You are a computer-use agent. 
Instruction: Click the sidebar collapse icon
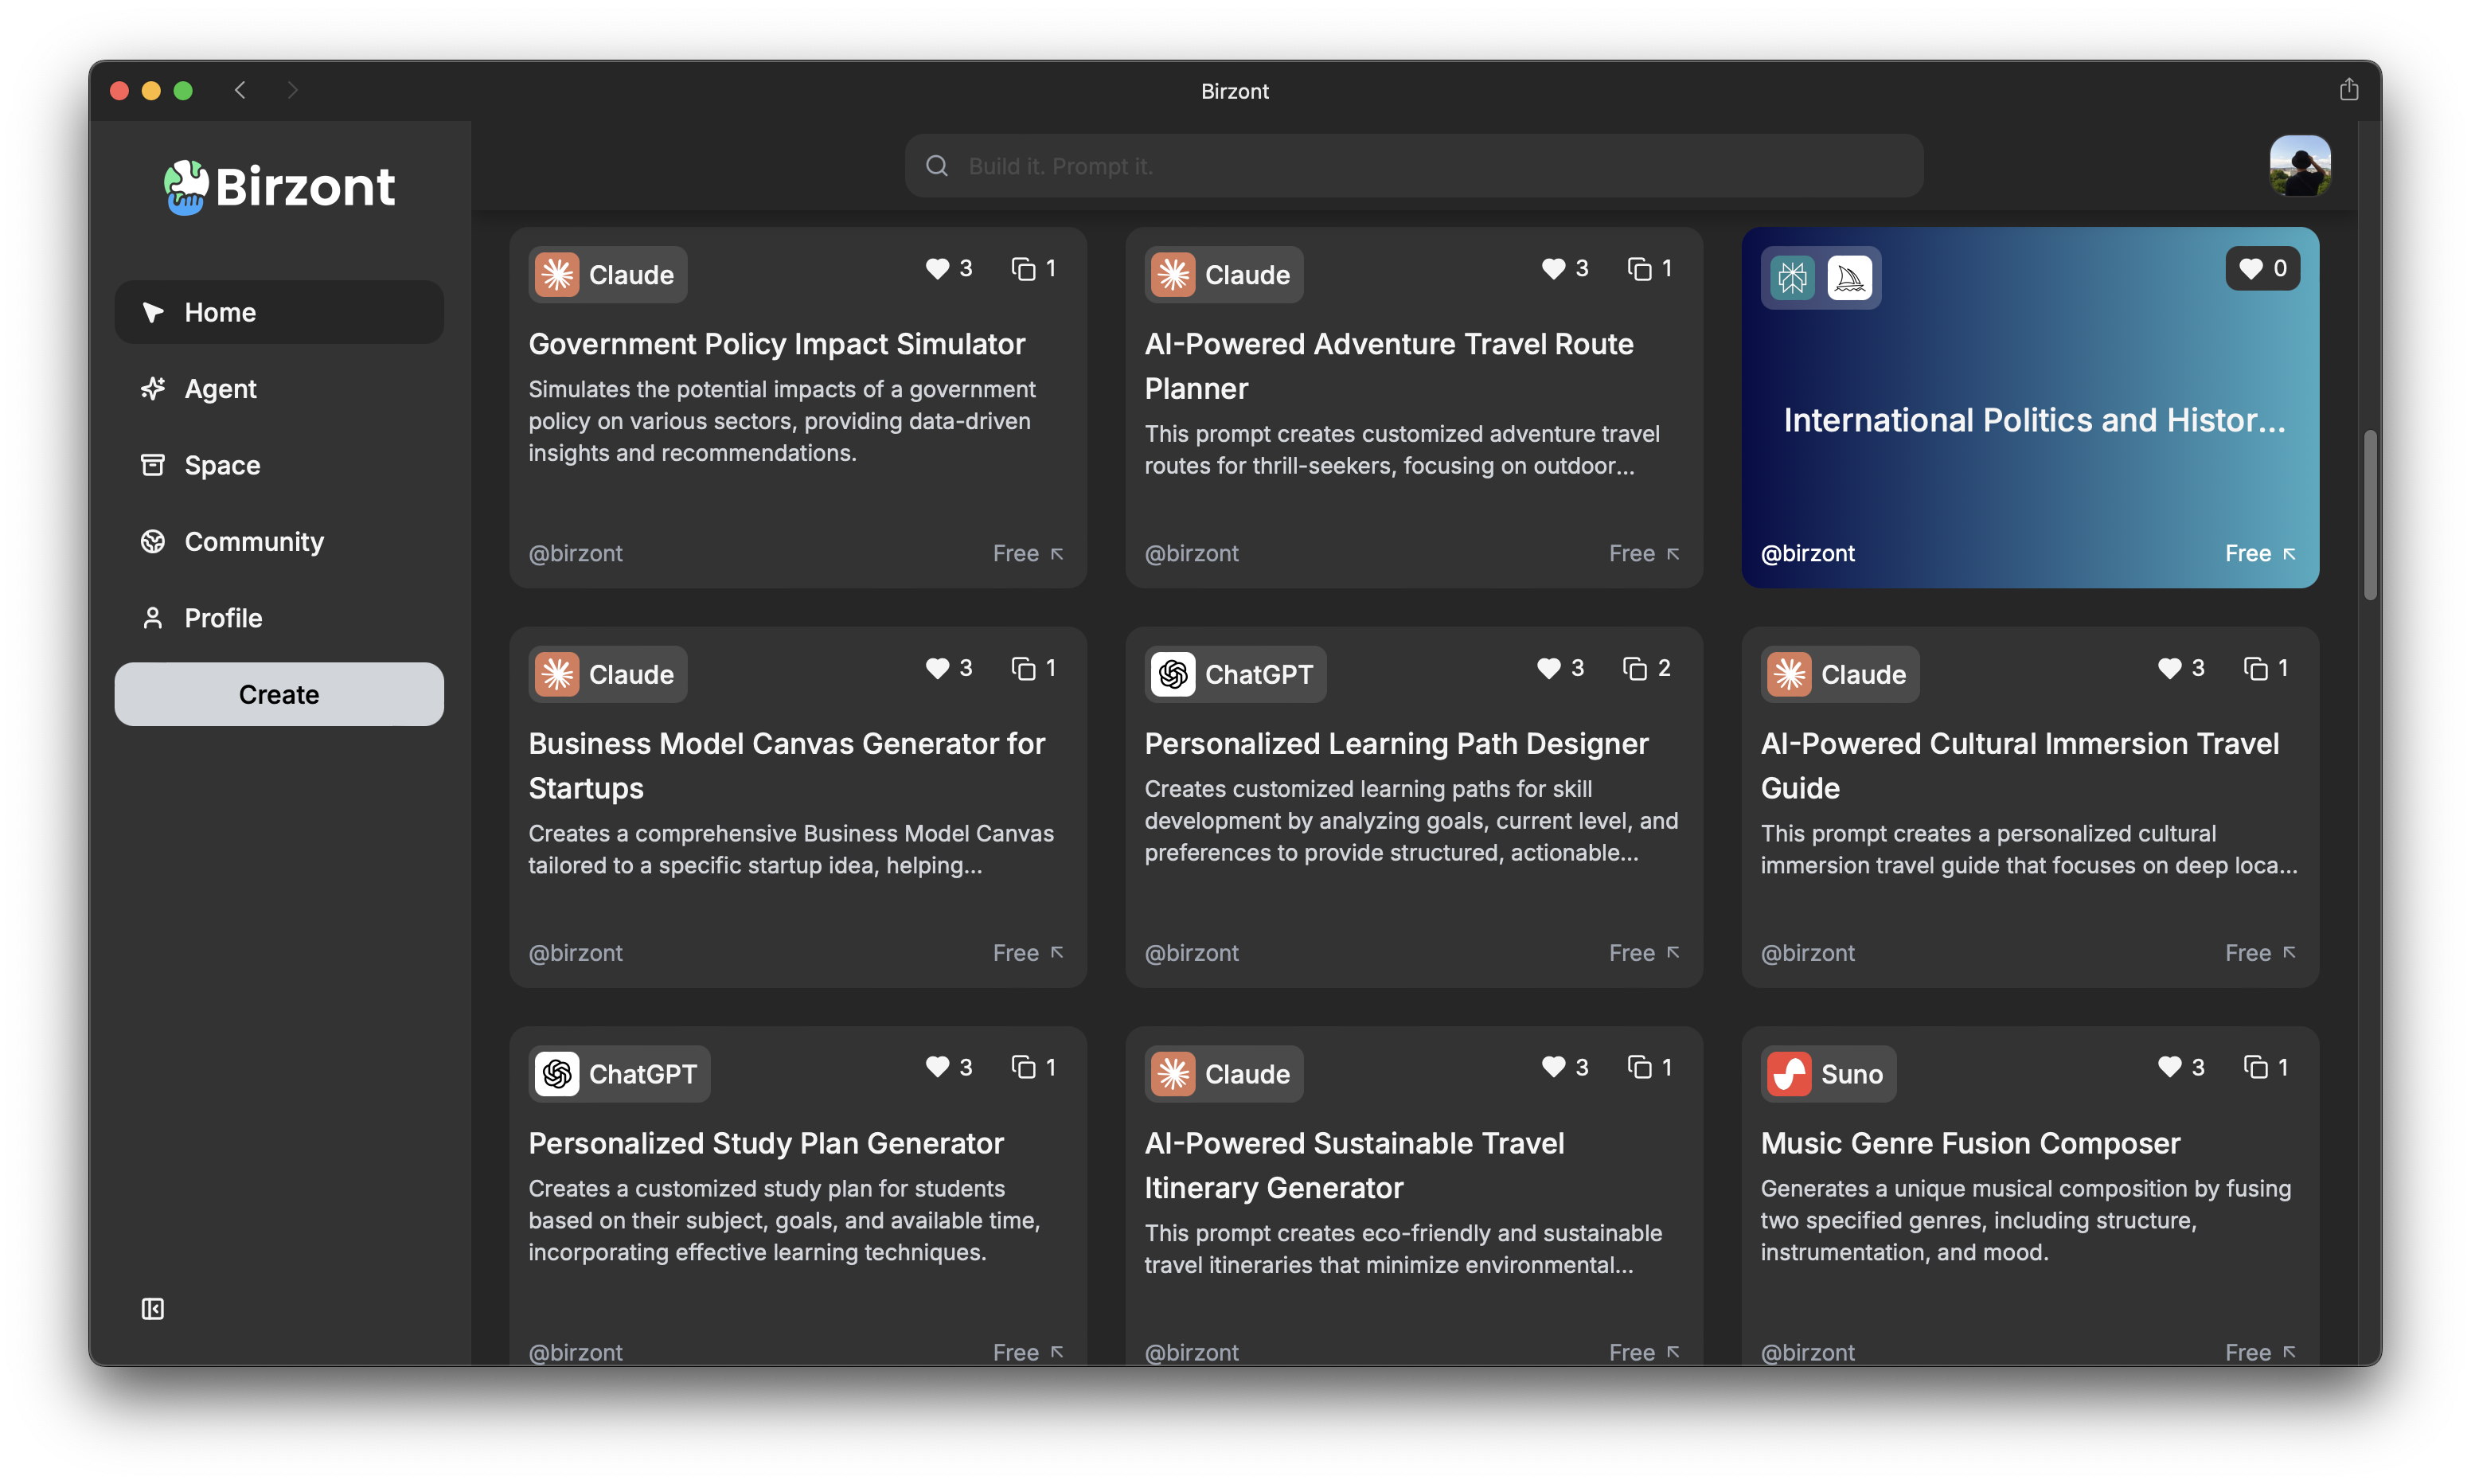tap(152, 1309)
